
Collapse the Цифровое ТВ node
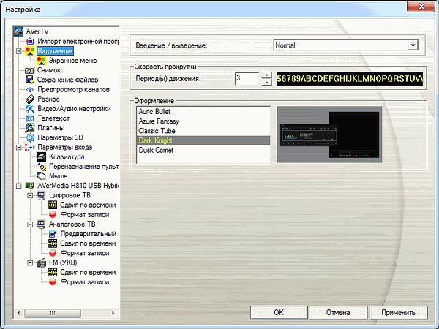coord(30,195)
